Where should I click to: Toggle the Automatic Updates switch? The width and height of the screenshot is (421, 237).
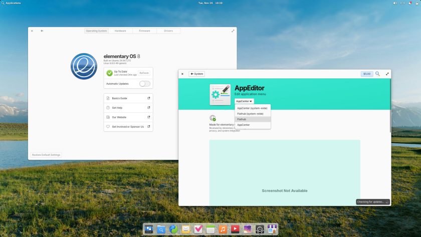[x=145, y=84]
